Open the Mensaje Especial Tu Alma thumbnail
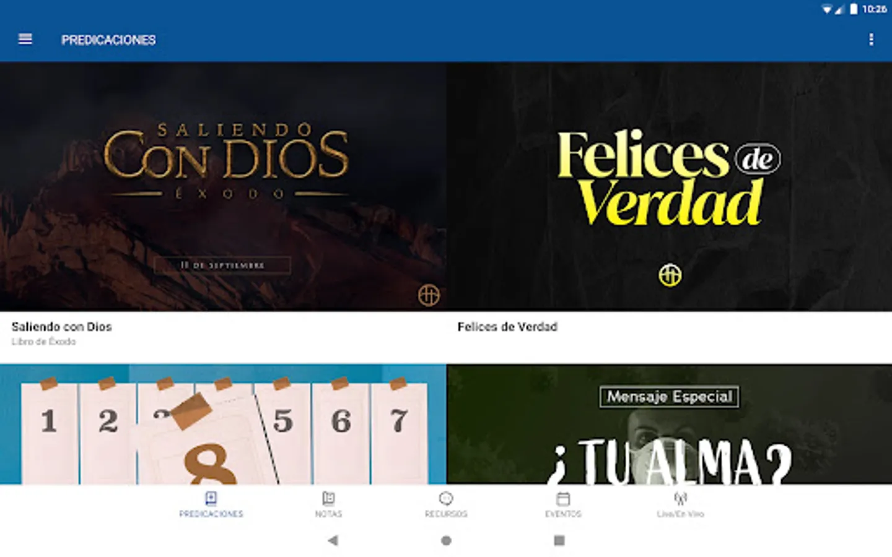This screenshot has width=892, height=557. [669, 424]
